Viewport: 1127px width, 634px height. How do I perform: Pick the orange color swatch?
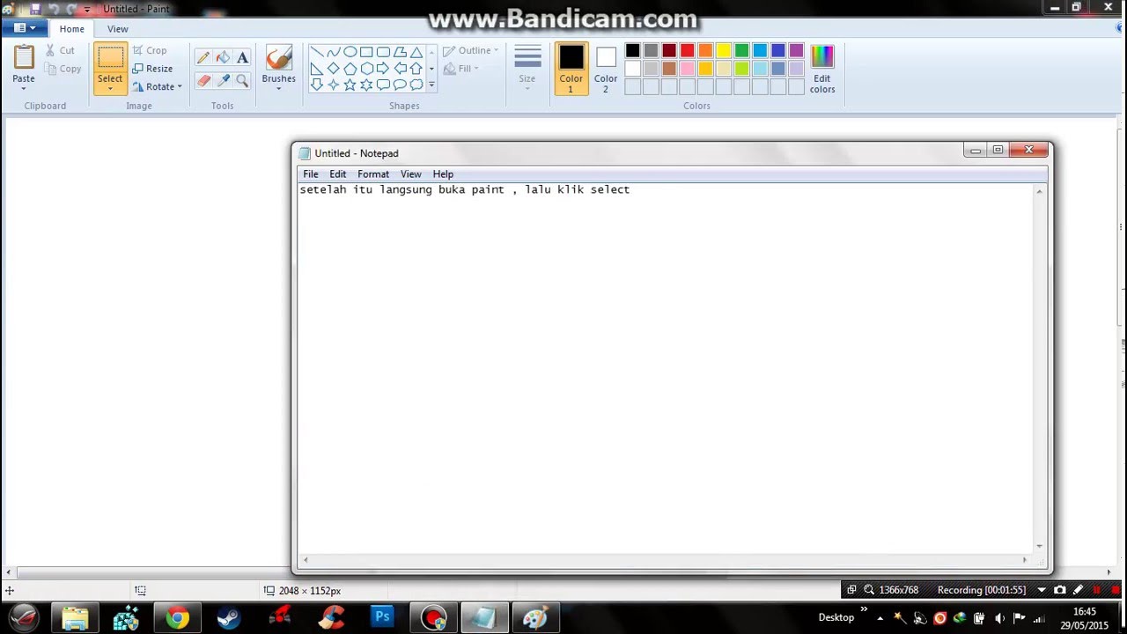705,51
